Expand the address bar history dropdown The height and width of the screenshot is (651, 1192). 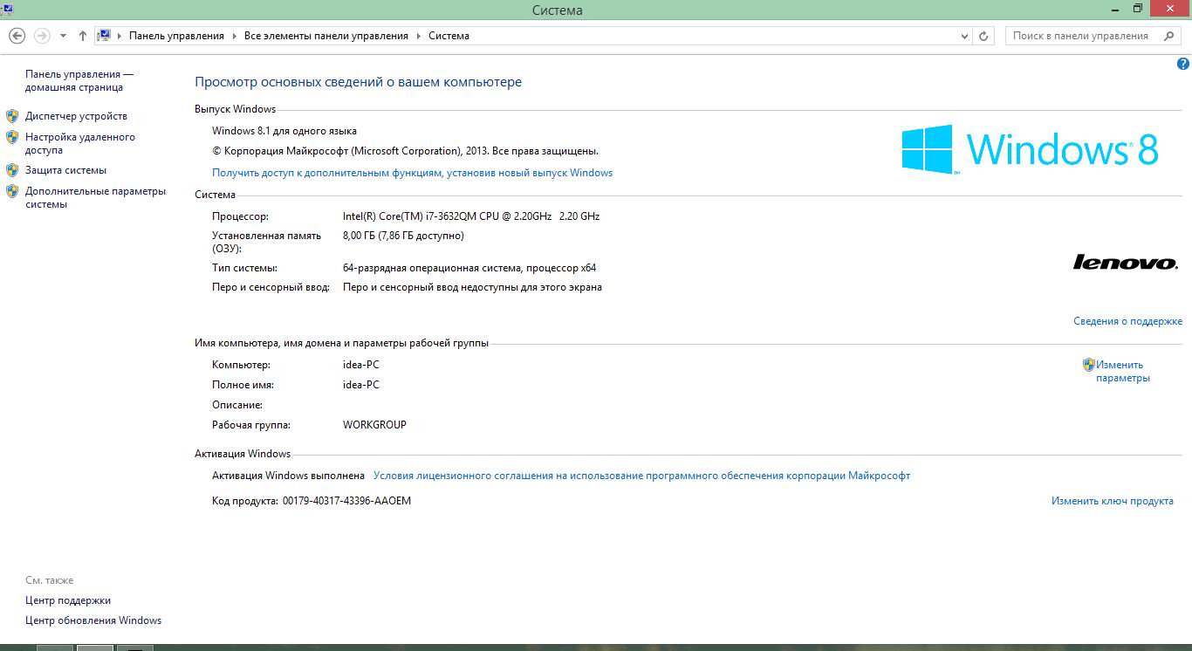(x=964, y=36)
